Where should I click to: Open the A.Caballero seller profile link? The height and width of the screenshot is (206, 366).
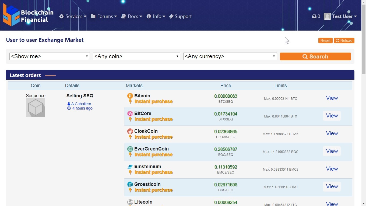pos(81,104)
